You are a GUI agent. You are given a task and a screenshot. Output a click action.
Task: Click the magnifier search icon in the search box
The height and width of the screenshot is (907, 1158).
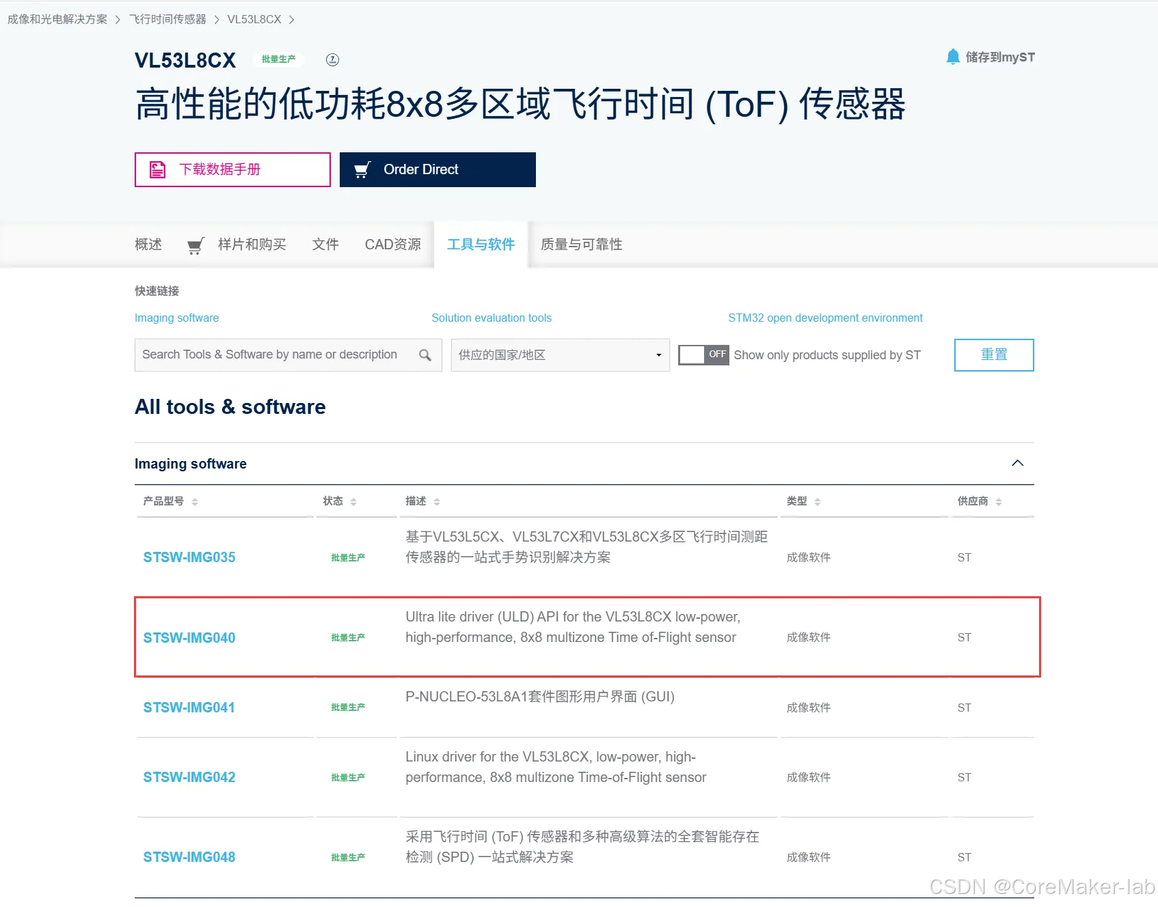[425, 355]
